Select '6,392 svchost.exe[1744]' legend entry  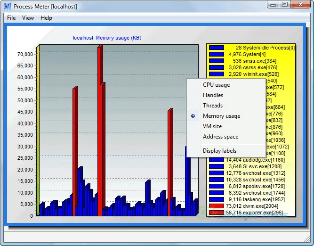pyautogui.click(x=257, y=193)
